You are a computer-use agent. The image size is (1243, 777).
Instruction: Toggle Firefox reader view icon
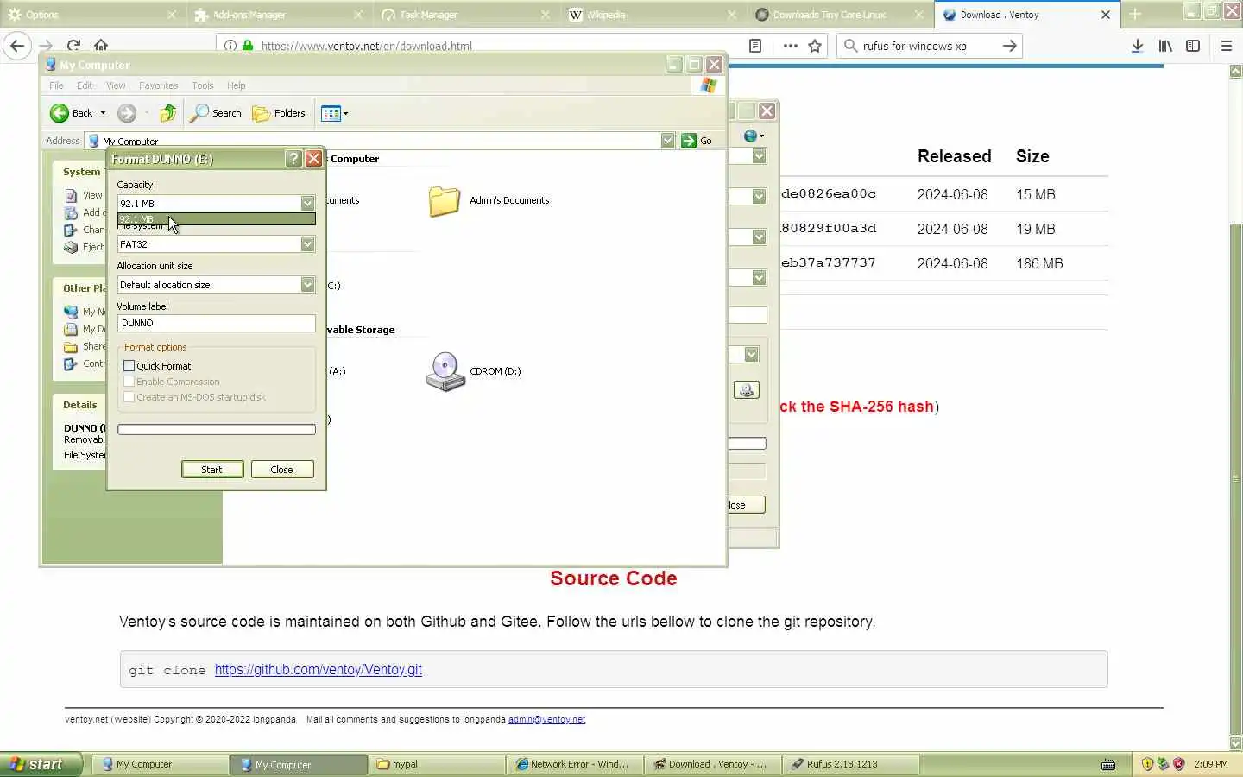pos(755,46)
